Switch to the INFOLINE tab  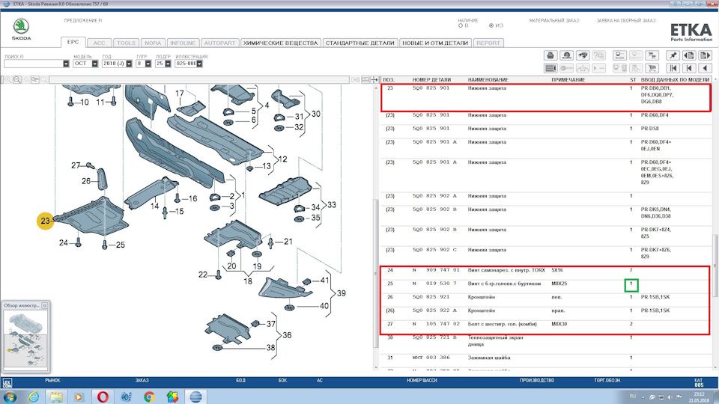point(183,43)
